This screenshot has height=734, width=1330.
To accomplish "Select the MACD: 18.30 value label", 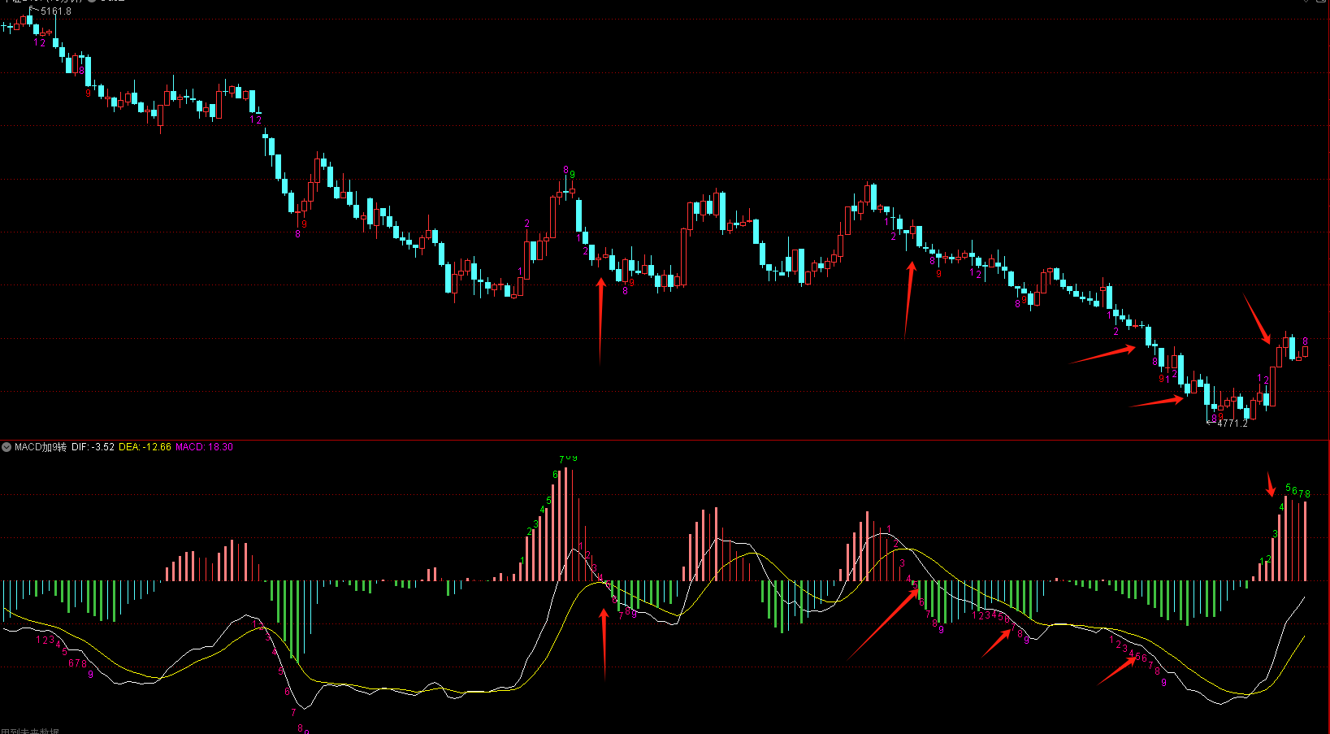I will (204, 447).
